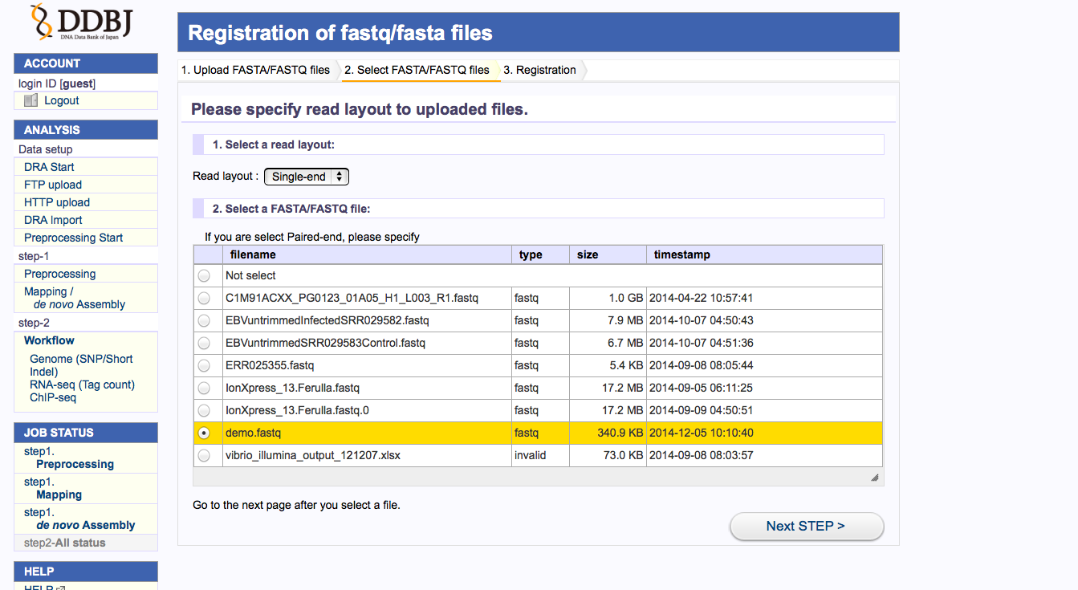Image resolution: width=1078 pixels, height=590 pixels.
Task: Open Mapping / de novo Assembly
Action: (x=75, y=298)
